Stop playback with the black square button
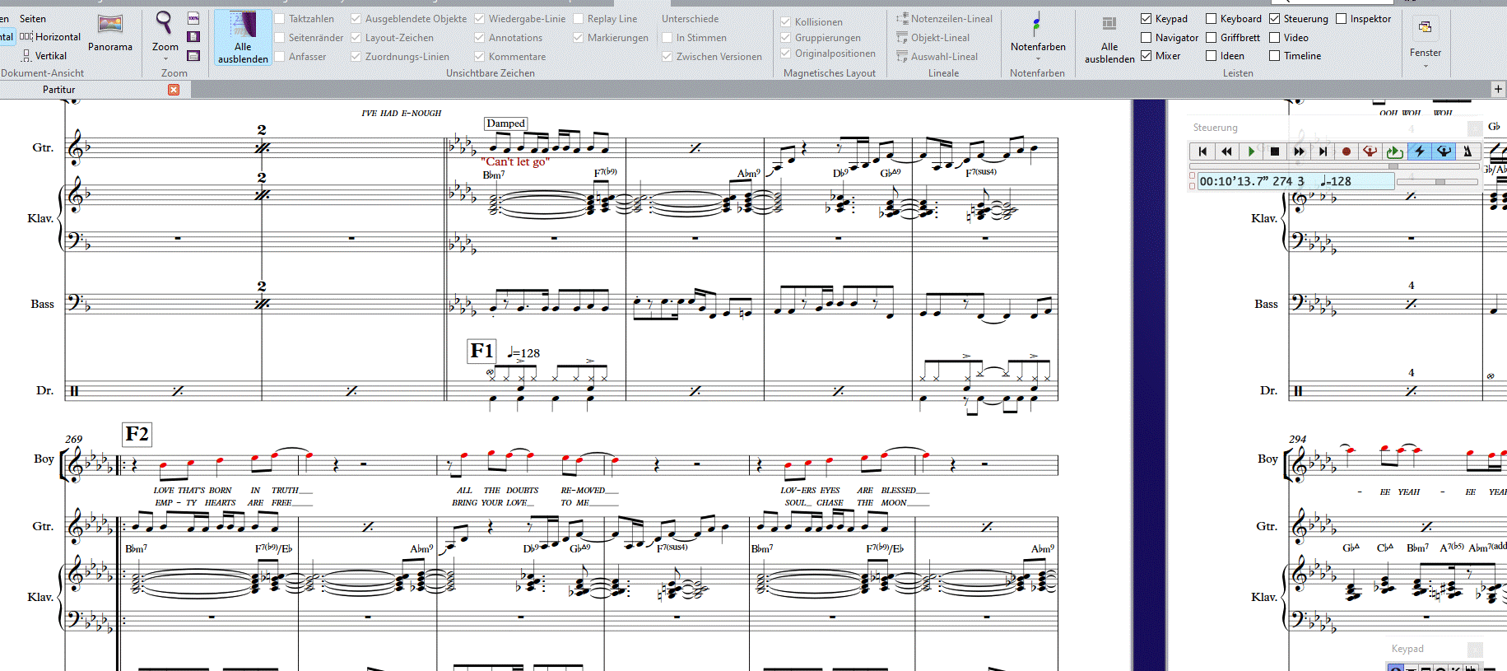Image resolution: width=1507 pixels, height=671 pixels. pos(1275,151)
